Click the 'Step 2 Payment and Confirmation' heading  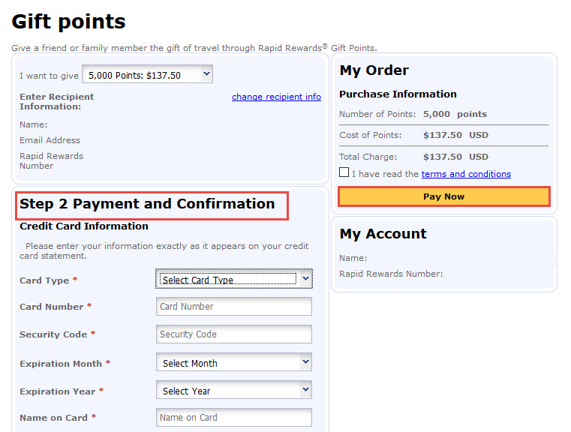tap(147, 204)
